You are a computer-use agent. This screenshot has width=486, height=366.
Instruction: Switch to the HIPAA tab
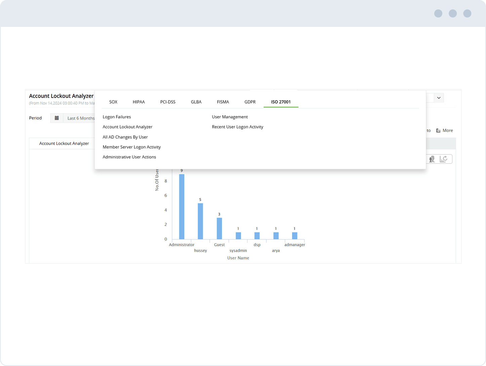pyautogui.click(x=139, y=102)
